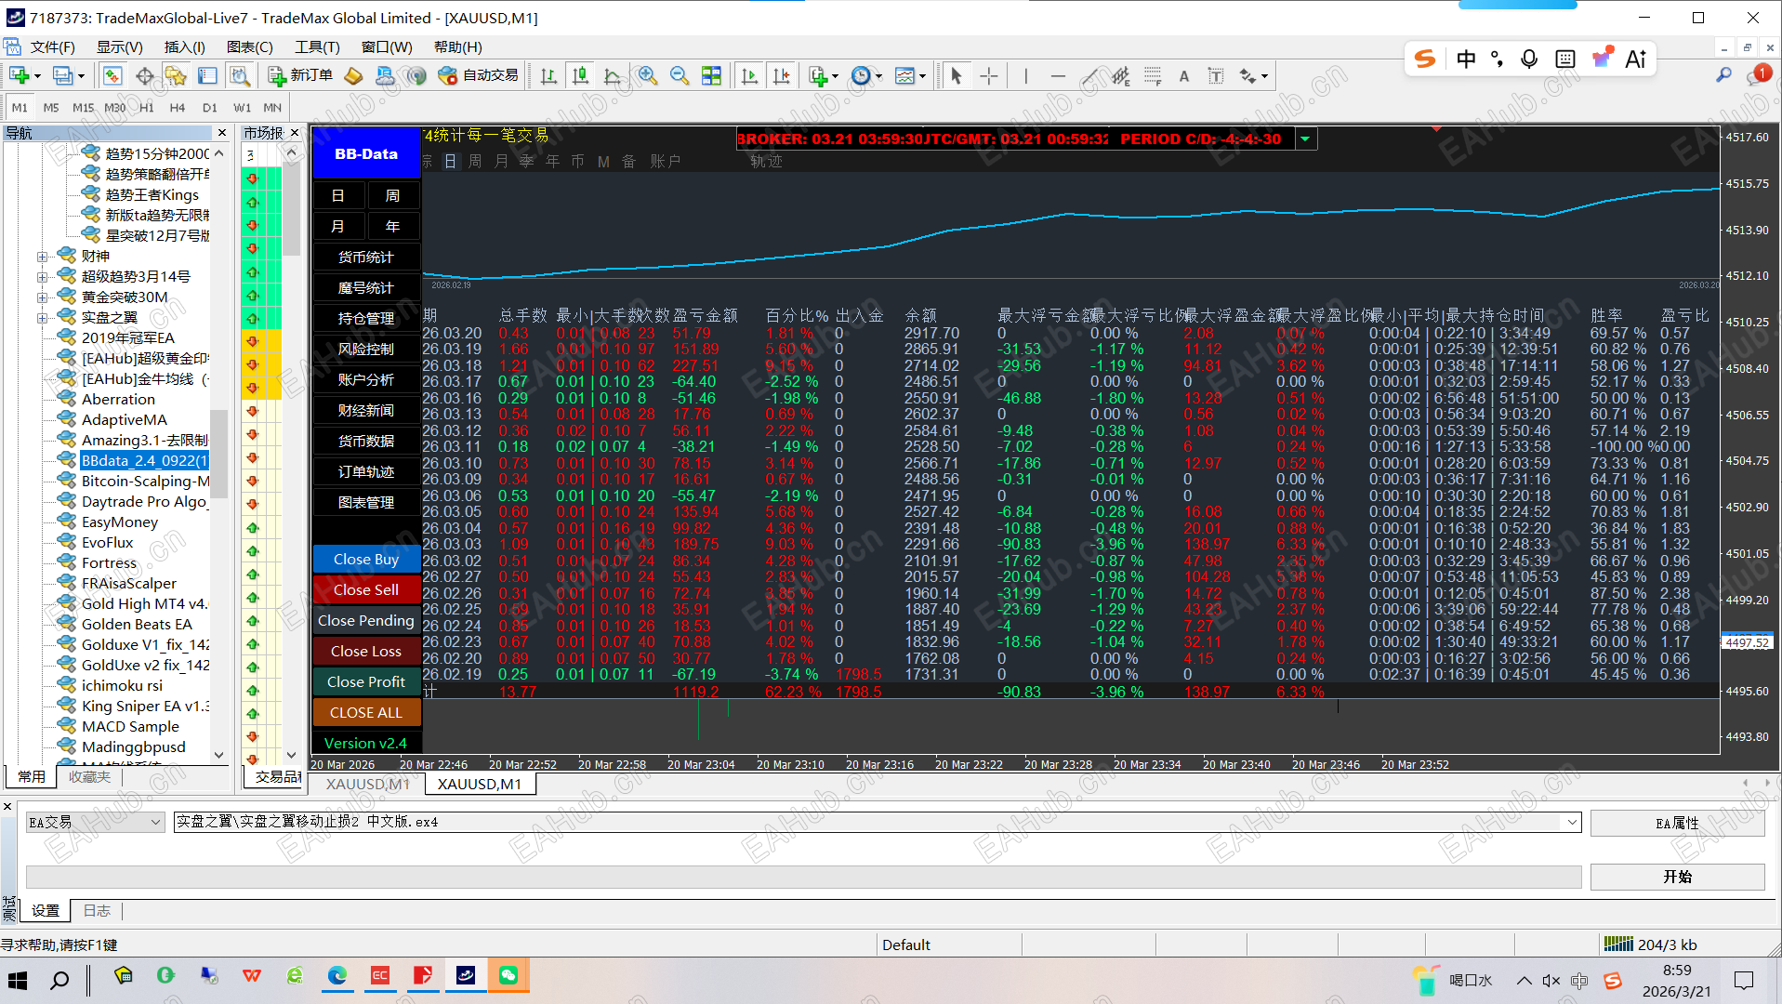Open the tile windows icon

click(x=711, y=76)
